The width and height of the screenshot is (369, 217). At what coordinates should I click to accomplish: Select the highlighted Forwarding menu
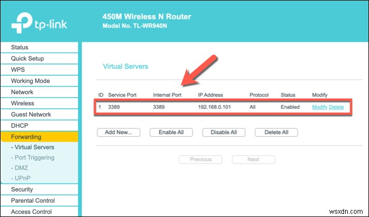point(39,137)
